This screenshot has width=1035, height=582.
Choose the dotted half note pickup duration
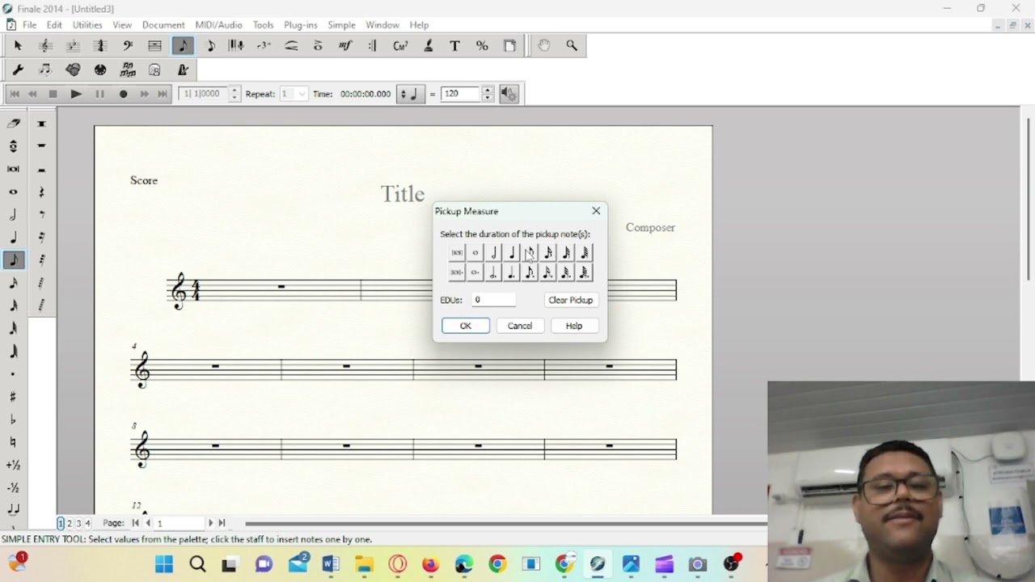(493, 272)
